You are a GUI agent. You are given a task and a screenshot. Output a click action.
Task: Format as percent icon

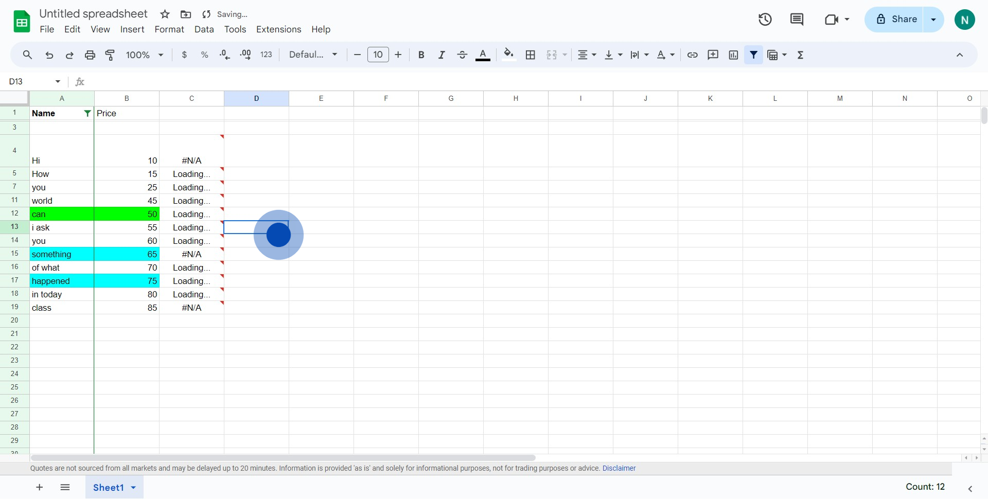point(204,55)
